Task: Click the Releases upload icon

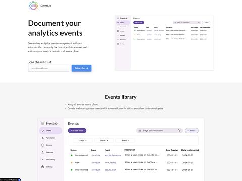Action: [x=43, y=152]
